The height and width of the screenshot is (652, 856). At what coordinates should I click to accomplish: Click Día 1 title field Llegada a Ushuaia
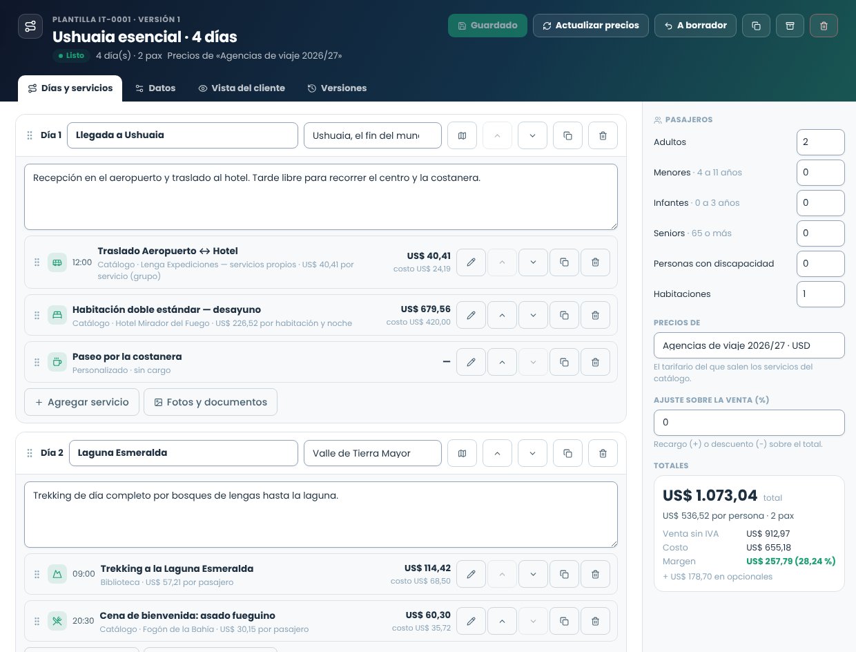(182, 135)
